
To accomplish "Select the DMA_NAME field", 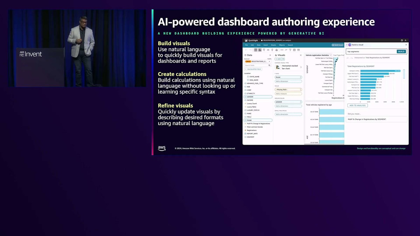I will point(254,80).
